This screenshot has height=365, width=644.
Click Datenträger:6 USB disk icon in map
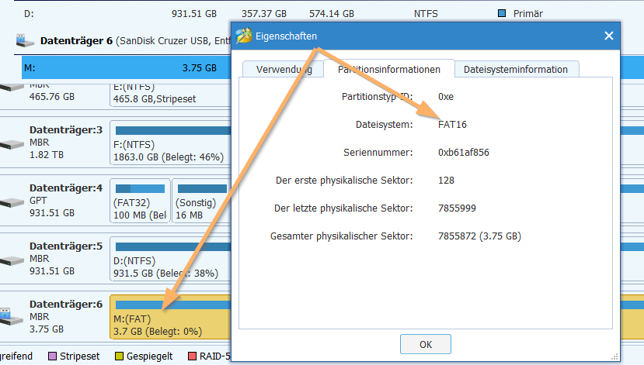(x=12, y=316)
